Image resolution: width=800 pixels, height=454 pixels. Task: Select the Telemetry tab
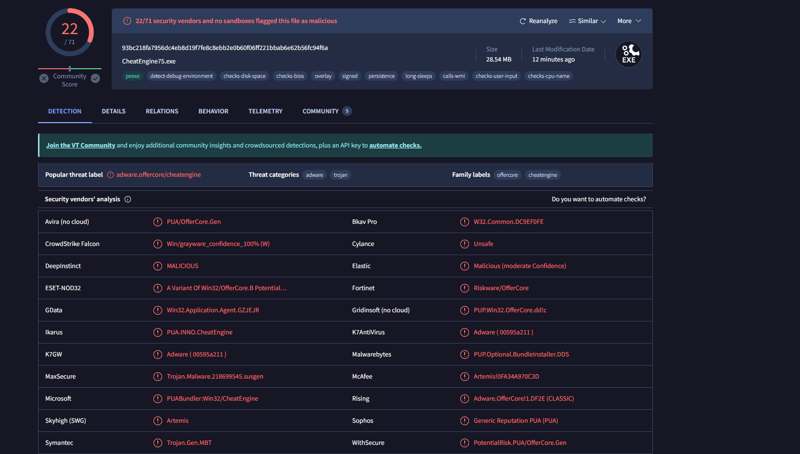point(266,111)
